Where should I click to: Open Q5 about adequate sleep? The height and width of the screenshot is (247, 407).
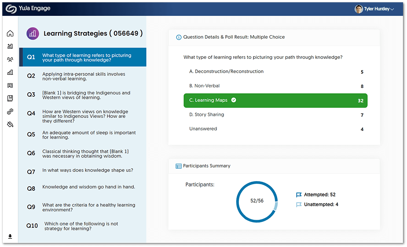click(x=84, y=135)
